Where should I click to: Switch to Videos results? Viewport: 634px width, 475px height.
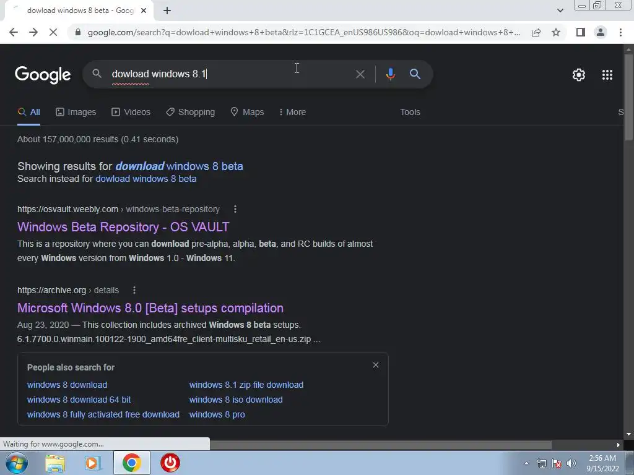131,113
